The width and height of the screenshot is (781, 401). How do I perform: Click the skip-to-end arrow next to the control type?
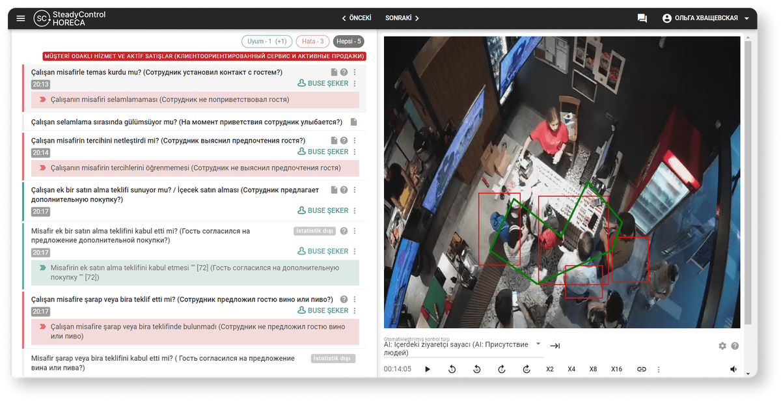click(x=555, y=346)
